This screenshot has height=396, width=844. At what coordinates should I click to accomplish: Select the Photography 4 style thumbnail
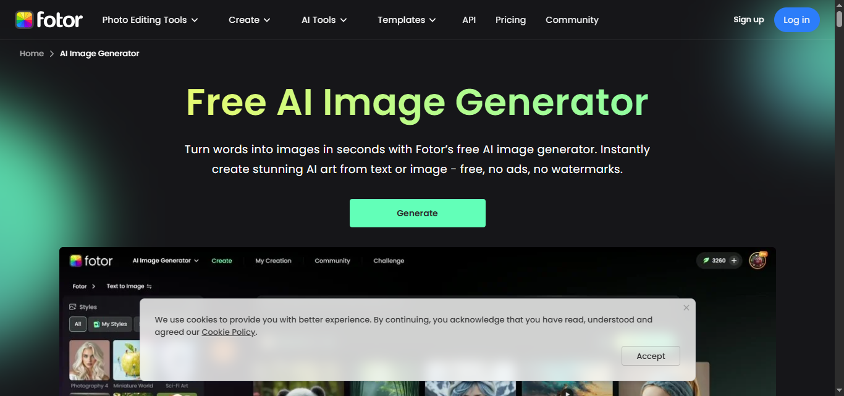click(90, 360)
